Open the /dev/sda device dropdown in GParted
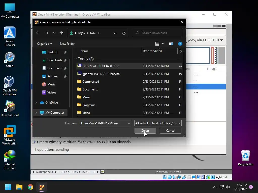The height and width of the screenshot is (193, 258). click(x=206, y=40)
